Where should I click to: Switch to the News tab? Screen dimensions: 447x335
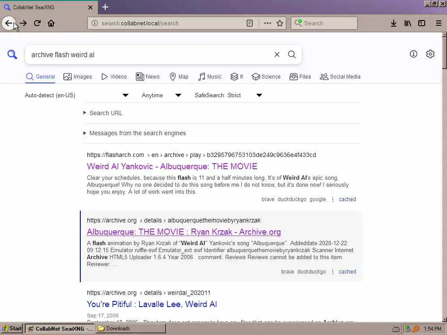[x=148, y=77]
